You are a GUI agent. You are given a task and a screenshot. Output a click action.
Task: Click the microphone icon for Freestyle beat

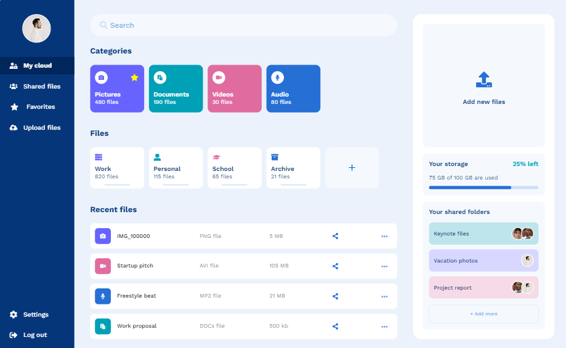click(x=103, y=296)
